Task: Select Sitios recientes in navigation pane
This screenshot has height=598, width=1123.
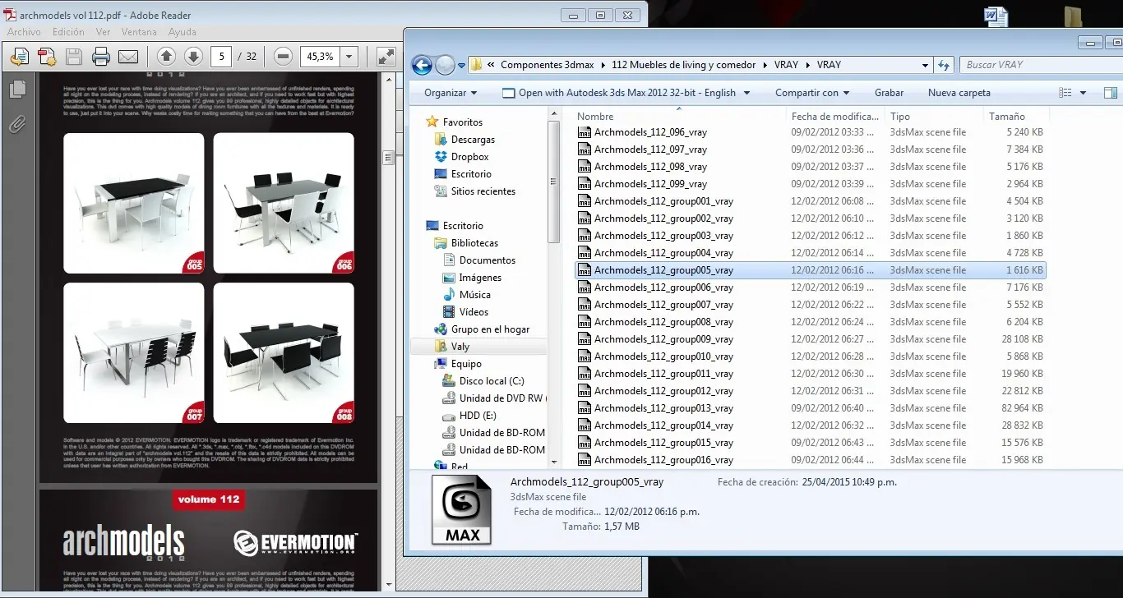Action: (x=483, y=191)
